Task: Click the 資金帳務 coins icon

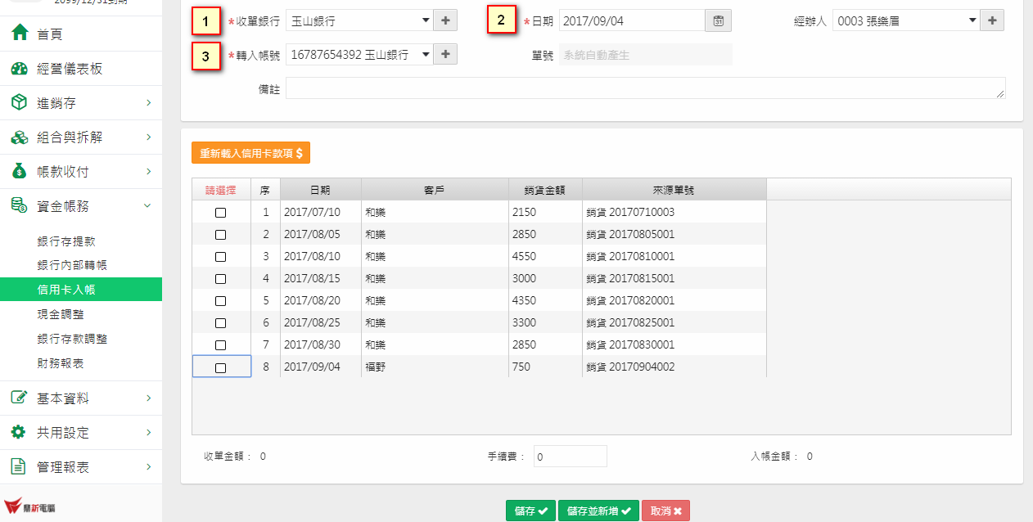Action: point(20,205)
